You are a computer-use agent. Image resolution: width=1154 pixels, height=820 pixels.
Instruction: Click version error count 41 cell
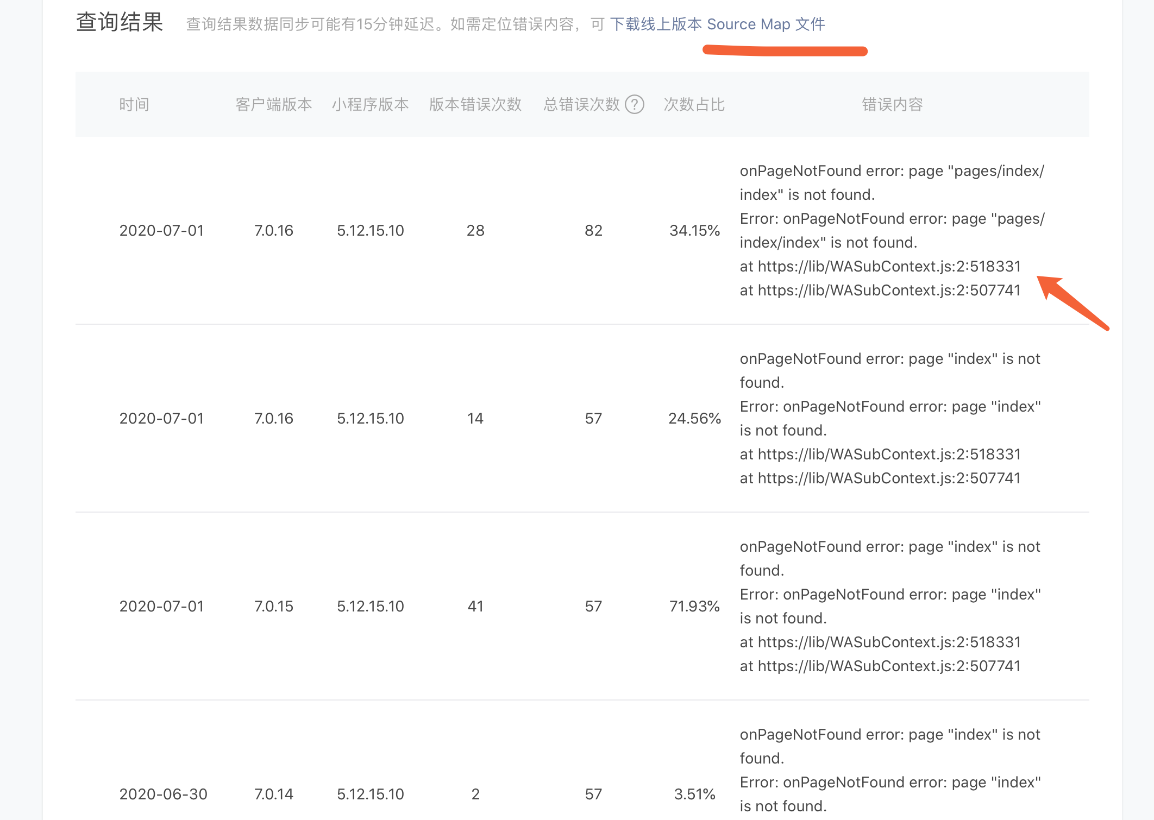[x=475, y=606]
